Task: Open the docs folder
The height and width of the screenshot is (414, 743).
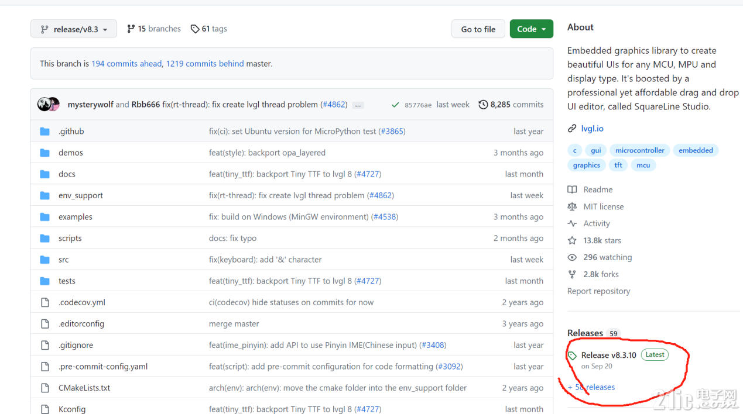Action: pos(67,174)
